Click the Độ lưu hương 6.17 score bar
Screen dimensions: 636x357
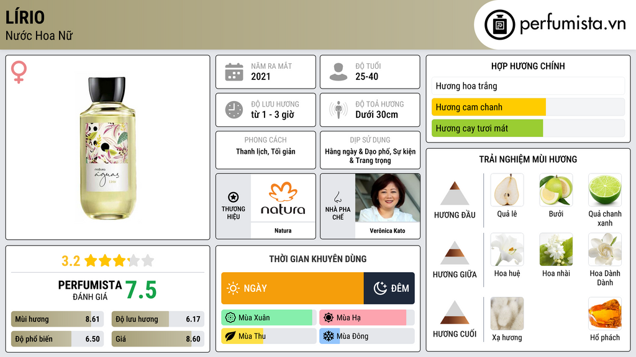point(158,319)
